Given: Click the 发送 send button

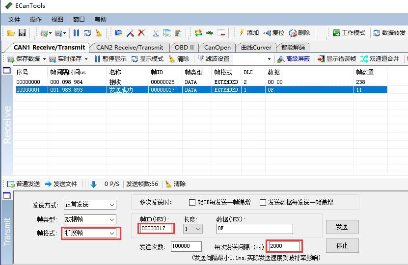Looking at the screenshot, I should [x=342, y=227].
